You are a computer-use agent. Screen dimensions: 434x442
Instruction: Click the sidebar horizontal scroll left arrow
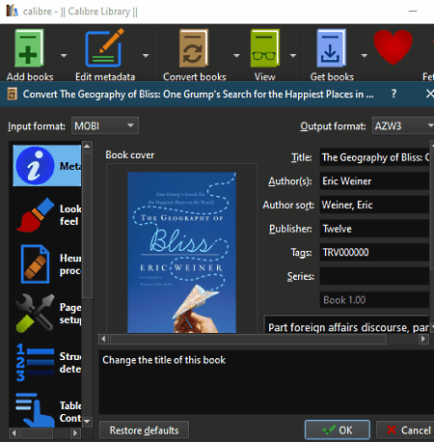[14, 433]
